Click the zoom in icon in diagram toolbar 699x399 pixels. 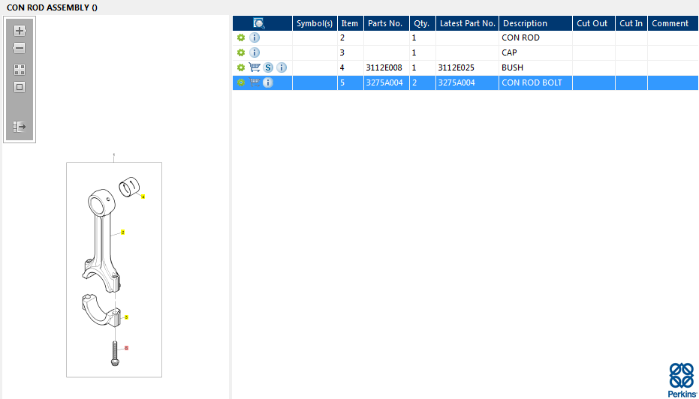tap(20, 31)
